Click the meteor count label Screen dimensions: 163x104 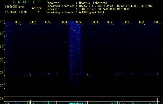37,8
